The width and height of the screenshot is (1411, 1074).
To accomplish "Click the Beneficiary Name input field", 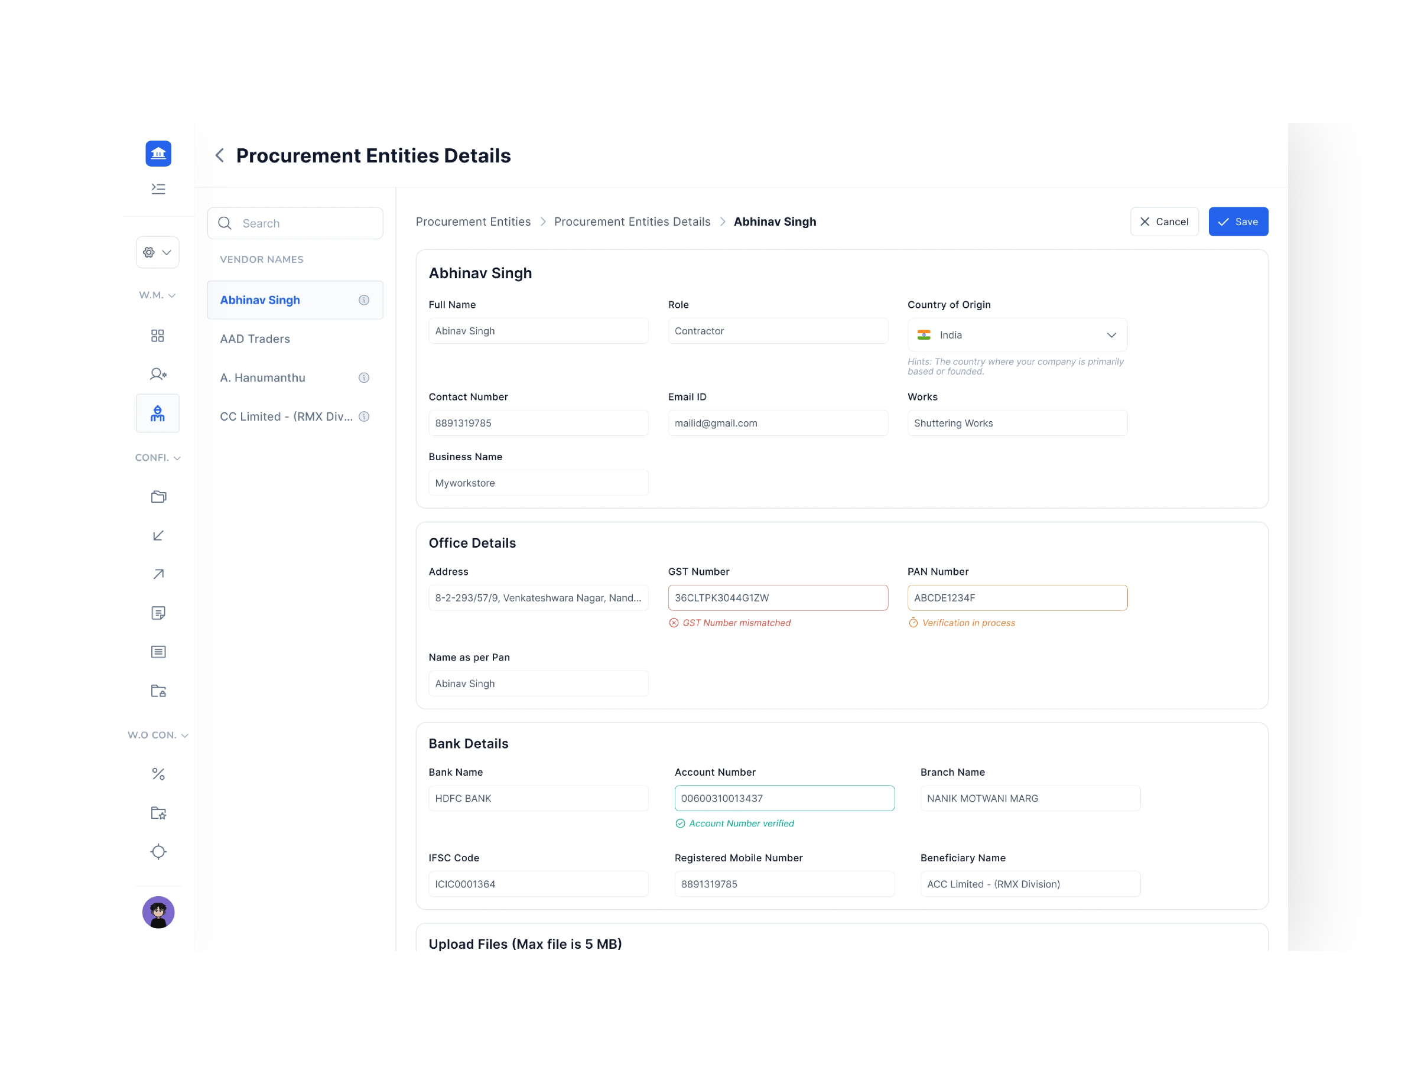I will (1030, 884).
